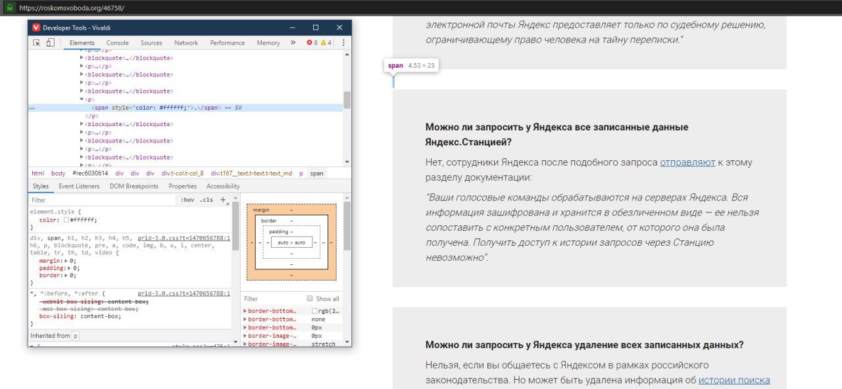Expand the padding shorthand property arrow
Image resolution: width=842 pixels, height=389 pixels.
(68, 268)
